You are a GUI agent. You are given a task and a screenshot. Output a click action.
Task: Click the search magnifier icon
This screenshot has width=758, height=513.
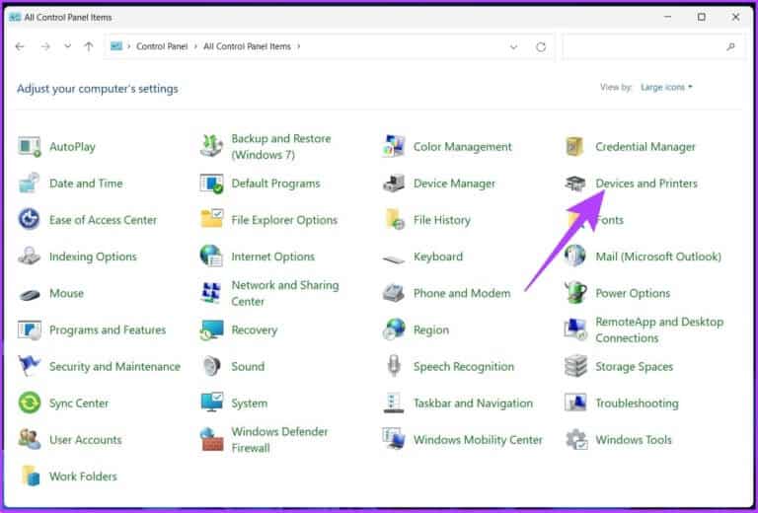(x=730, y=46)
